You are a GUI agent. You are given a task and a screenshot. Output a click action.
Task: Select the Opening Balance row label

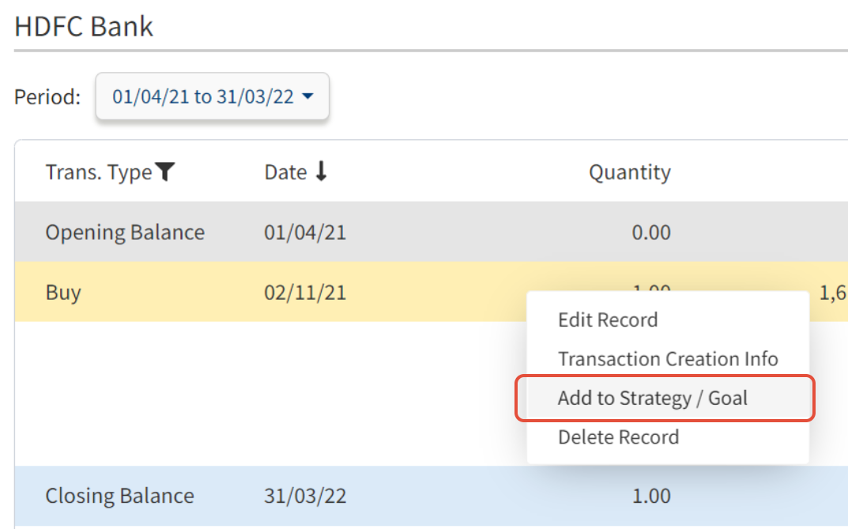125,232
